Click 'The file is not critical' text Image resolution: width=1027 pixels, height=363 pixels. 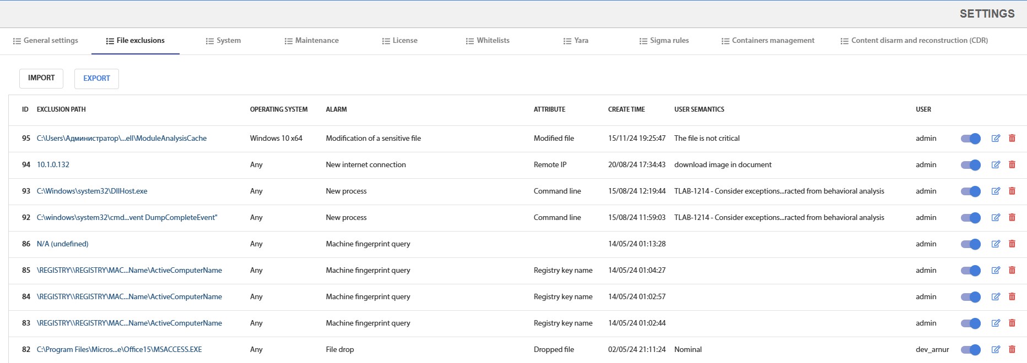(707, 139)
